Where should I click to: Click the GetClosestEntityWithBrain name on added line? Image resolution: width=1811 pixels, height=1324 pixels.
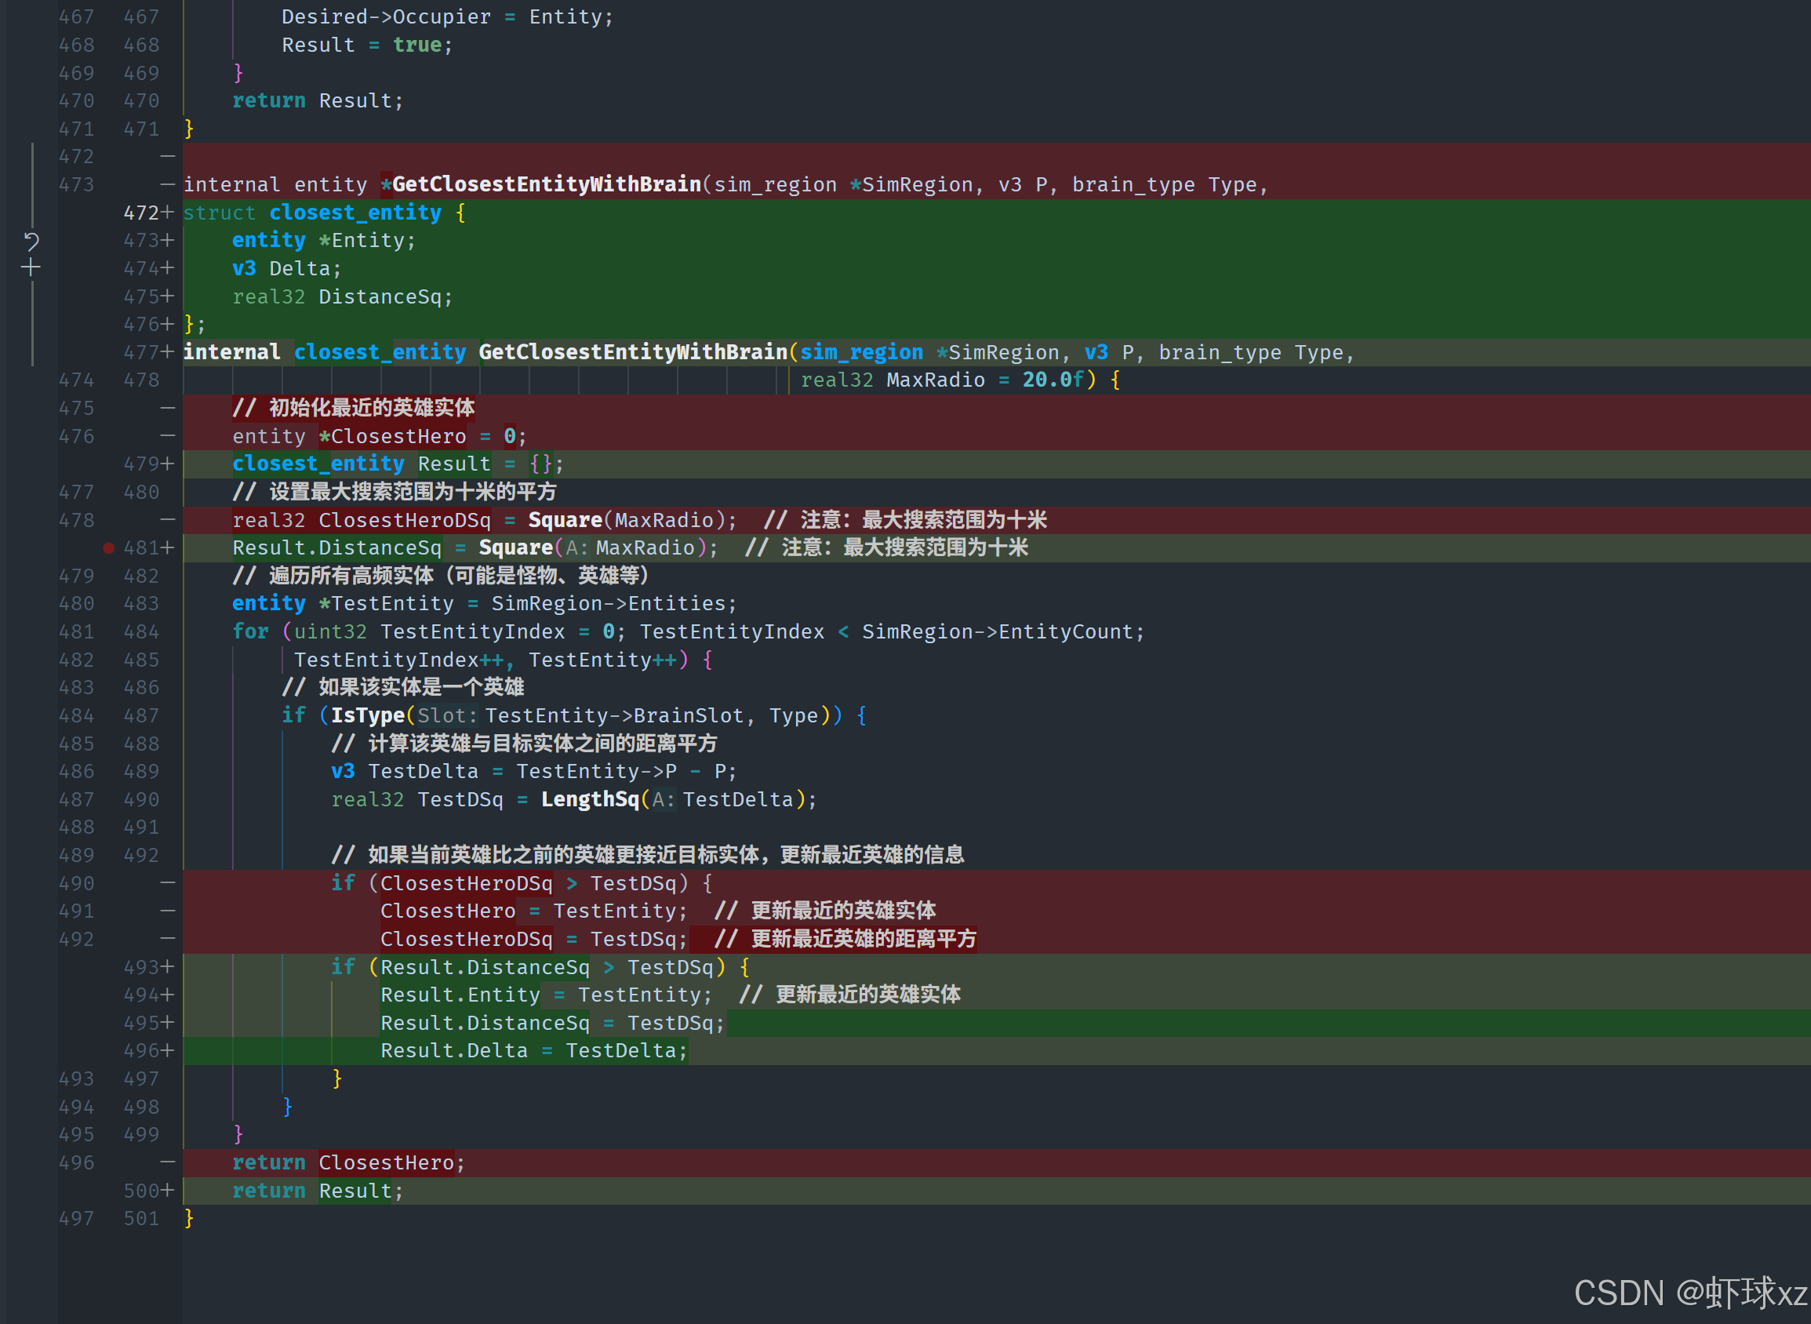(632, 352)
